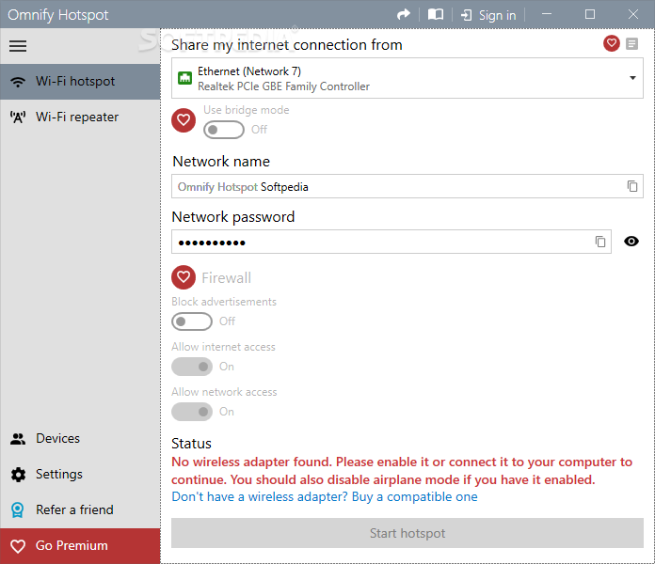Toggle Block advertisements switch

(192, 321)
